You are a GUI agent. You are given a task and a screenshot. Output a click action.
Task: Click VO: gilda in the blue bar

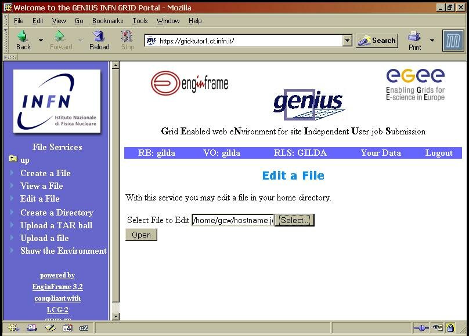click(222, 153)
